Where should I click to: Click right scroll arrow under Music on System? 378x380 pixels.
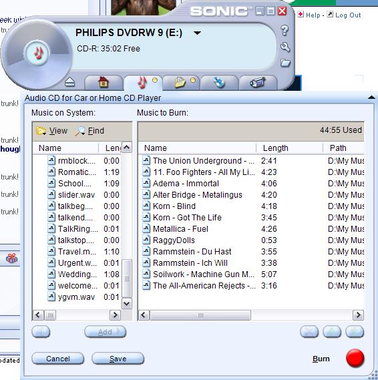116,315
